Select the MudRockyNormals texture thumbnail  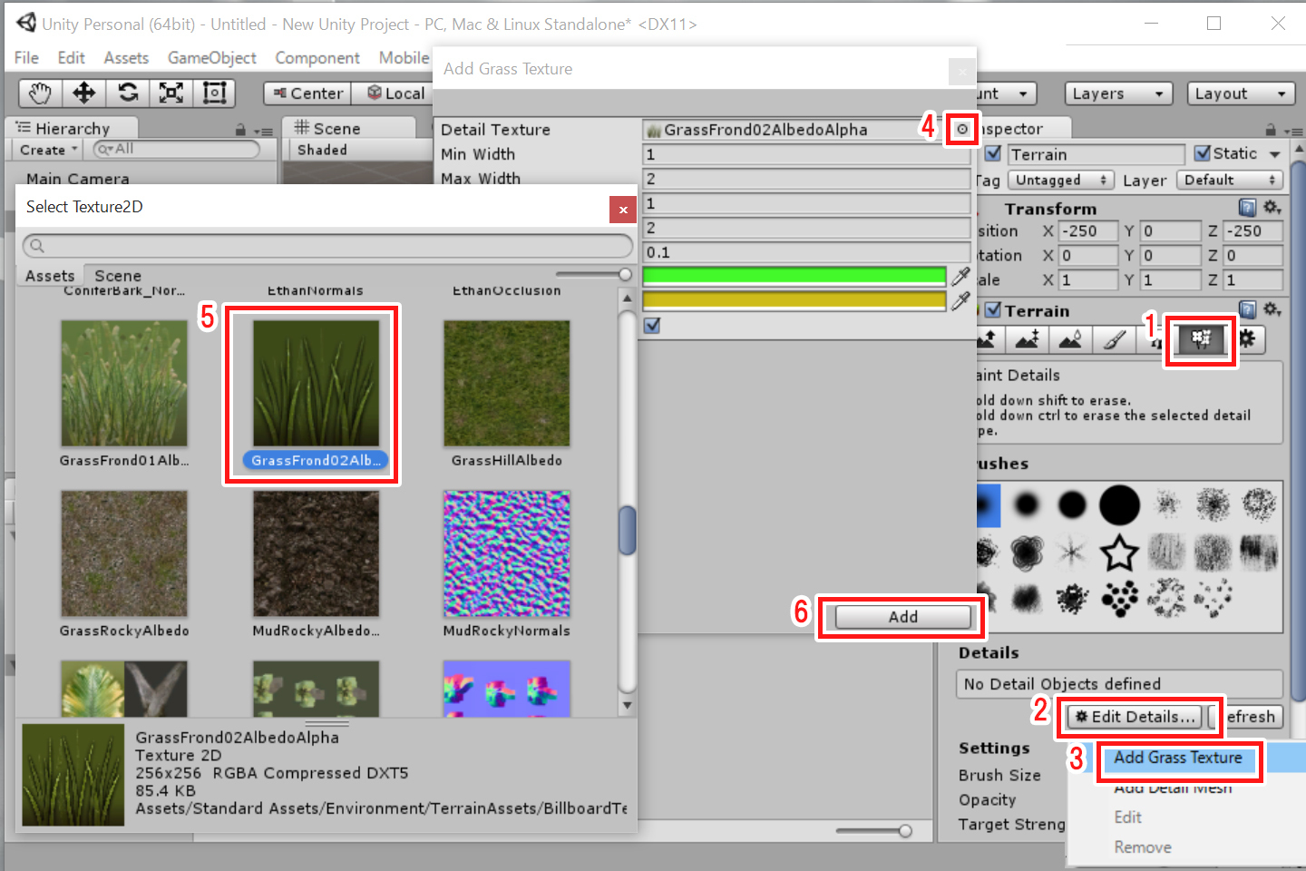[507, 553]
